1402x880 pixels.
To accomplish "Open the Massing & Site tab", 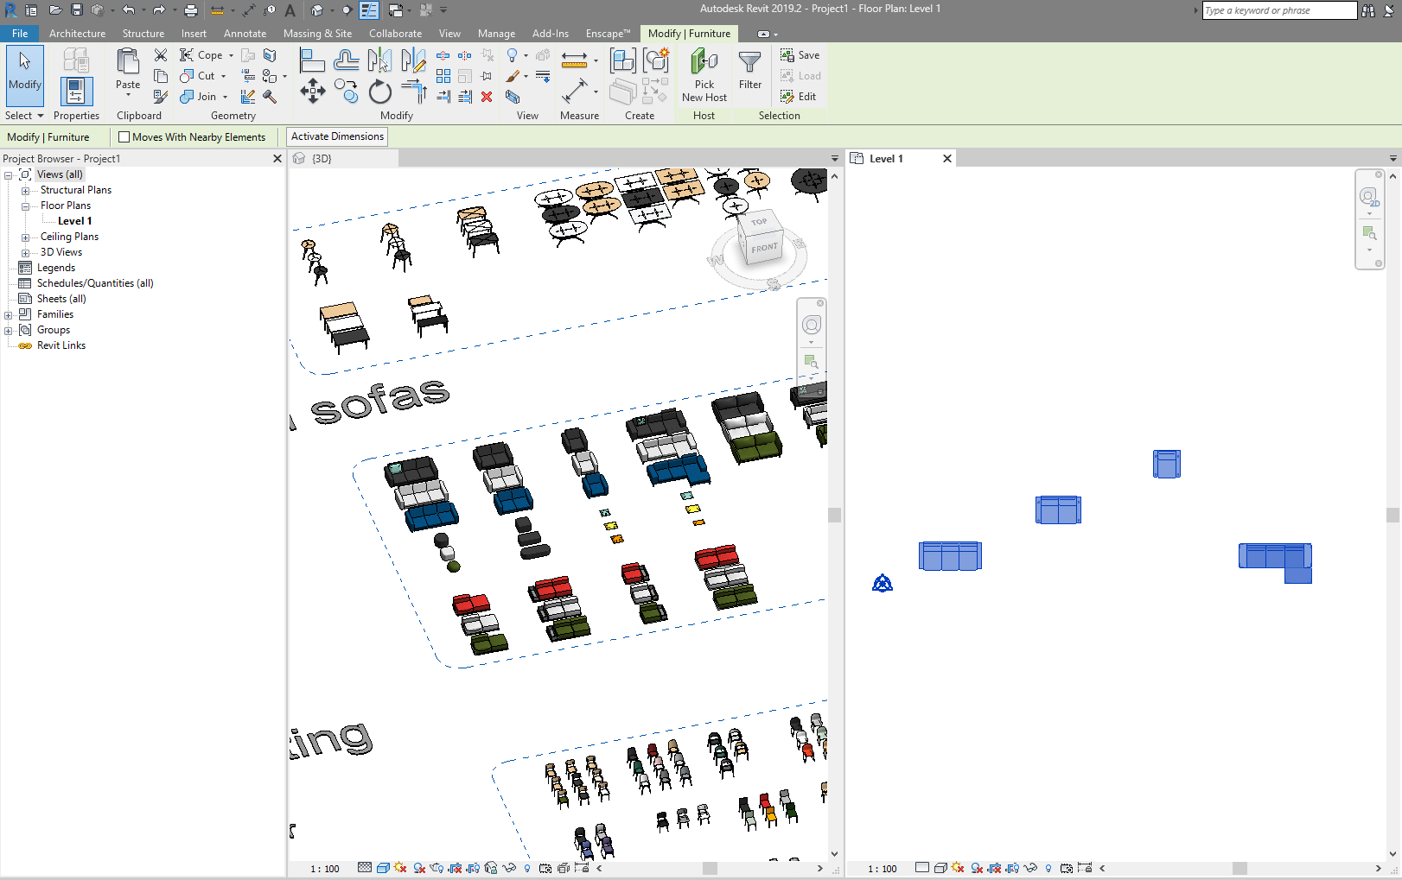I will (x=317, y=34).
